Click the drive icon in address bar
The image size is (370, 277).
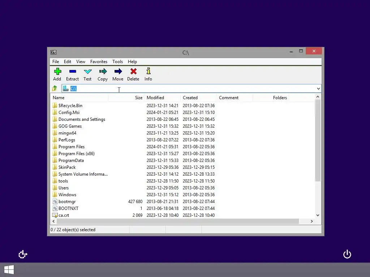click(66, 88)
